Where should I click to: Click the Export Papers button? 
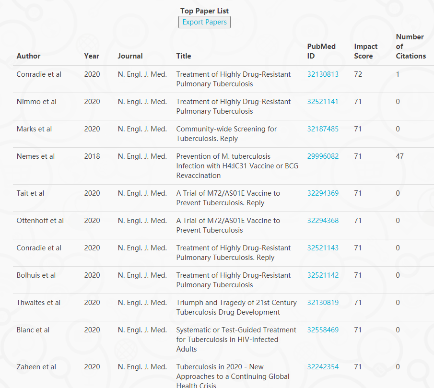point(204,22)
